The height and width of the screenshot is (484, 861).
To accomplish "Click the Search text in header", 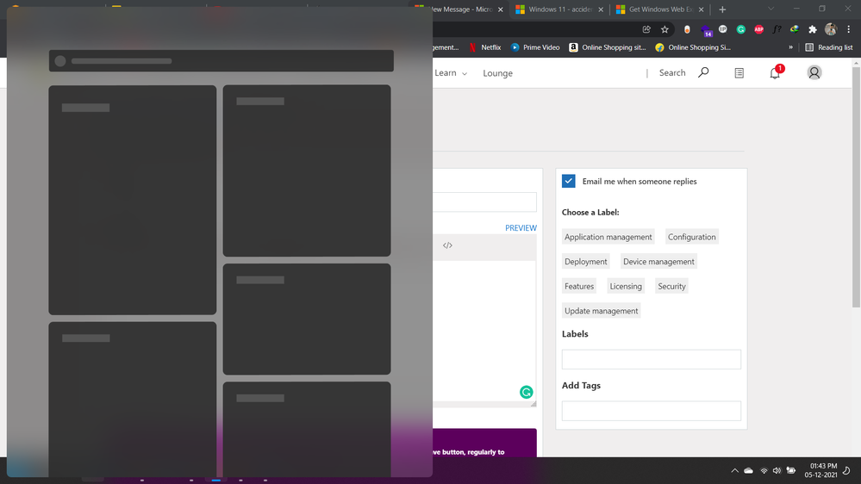I will tap(672, 72).
